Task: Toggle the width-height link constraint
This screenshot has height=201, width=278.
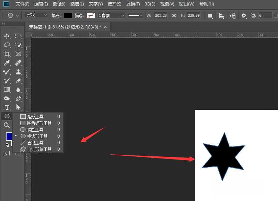Action: pyautogui.click(x=174, y=15)
